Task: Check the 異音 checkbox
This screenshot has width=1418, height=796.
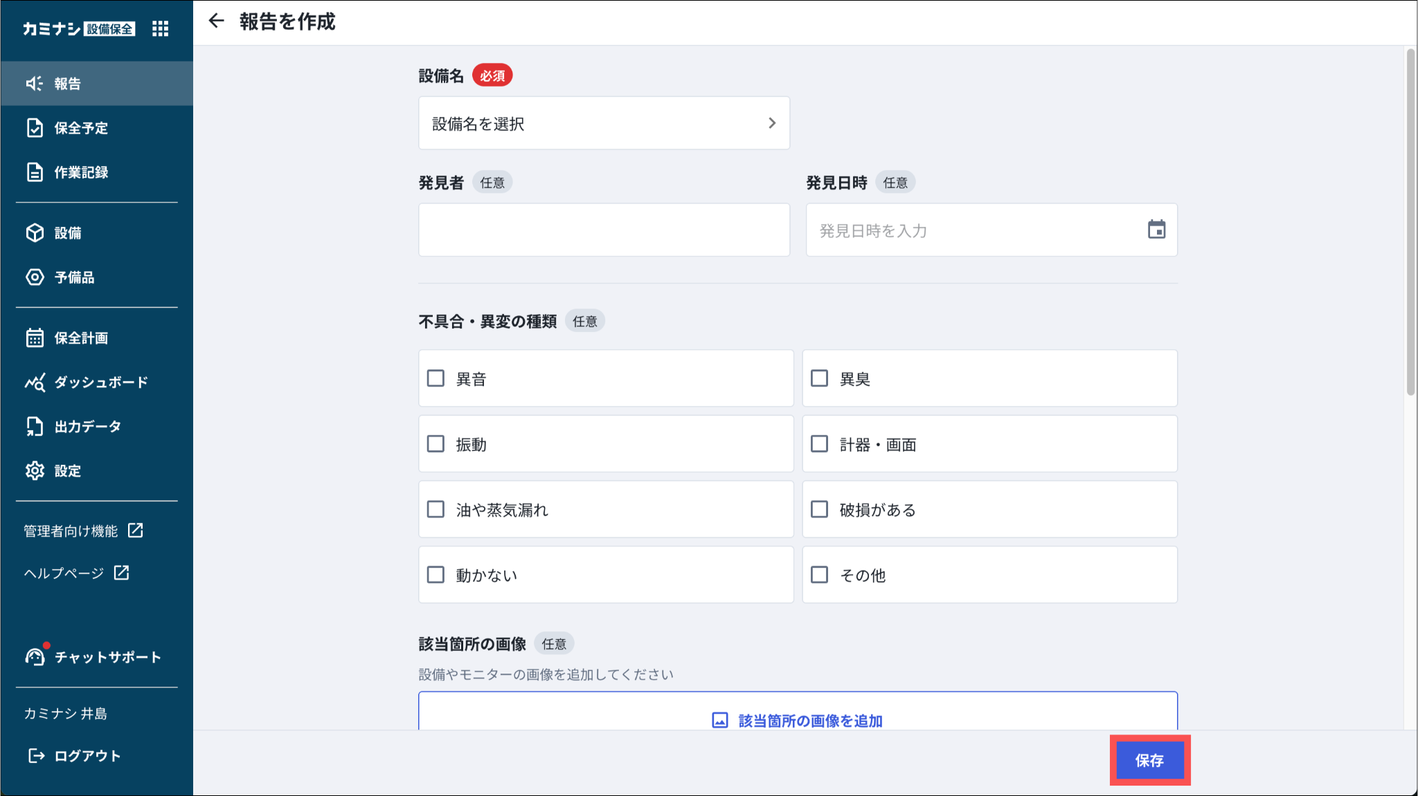Action: click(x=436, y=378)
